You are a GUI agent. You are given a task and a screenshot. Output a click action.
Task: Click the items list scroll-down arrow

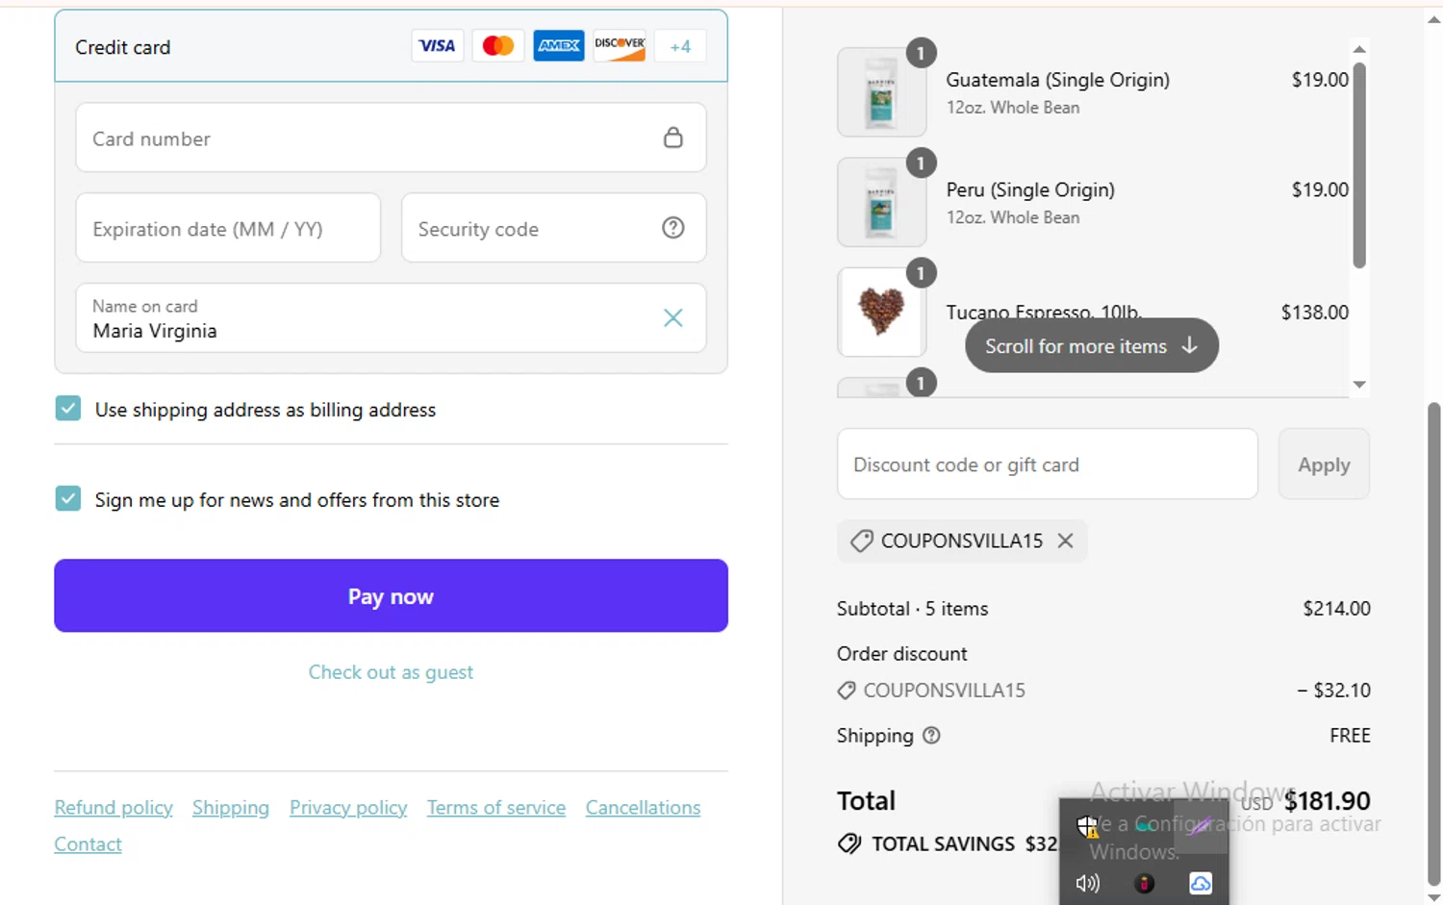1359,385
